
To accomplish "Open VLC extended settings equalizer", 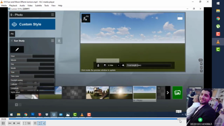I will [29, 123].
